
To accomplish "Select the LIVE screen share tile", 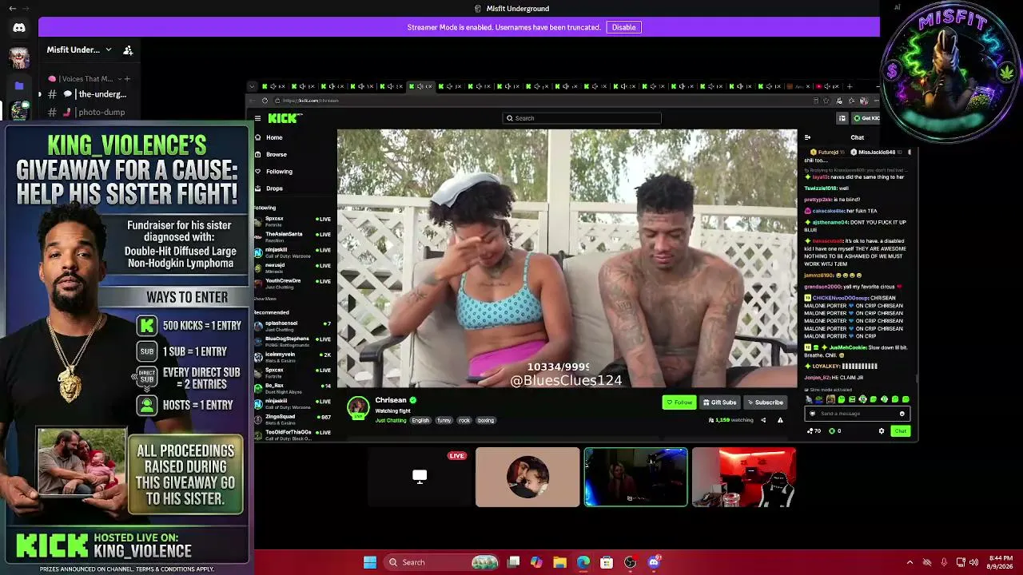I will click(420, 477).
